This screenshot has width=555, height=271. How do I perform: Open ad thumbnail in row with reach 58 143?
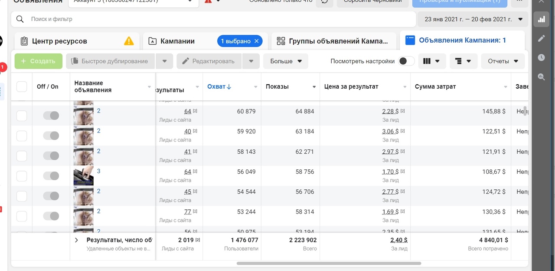point(84,155)
